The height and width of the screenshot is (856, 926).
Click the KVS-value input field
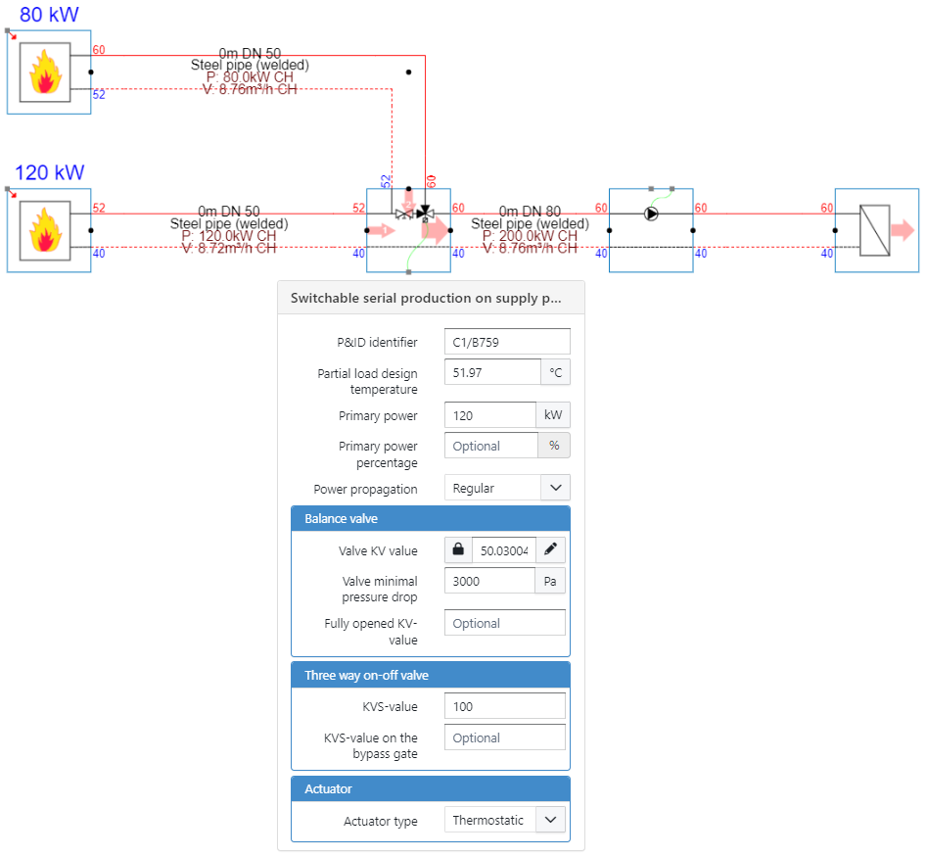504,706
